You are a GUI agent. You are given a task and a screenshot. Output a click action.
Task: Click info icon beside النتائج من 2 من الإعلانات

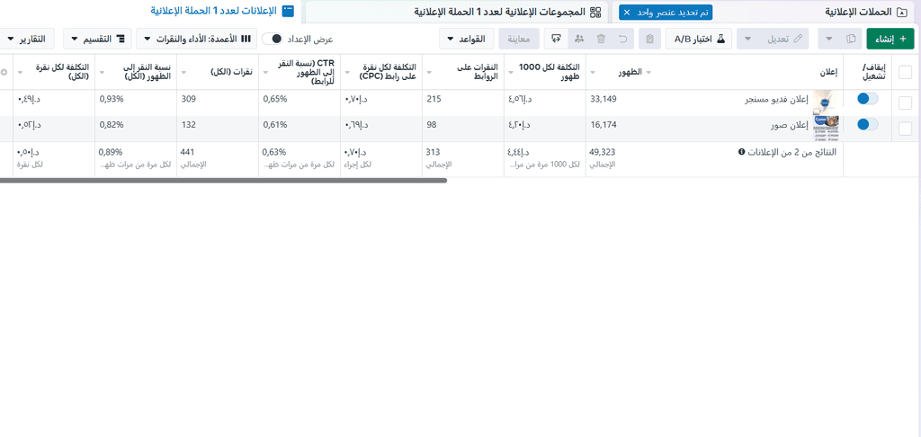[741, 152]
